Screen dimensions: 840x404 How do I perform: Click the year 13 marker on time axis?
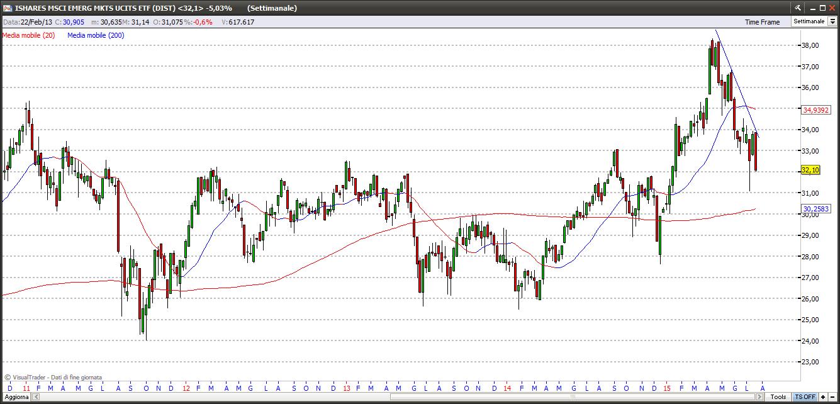click(346, 388)
